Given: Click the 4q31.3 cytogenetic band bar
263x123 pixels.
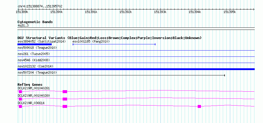Looking at the screenshot, I should [x=136, y=29].
